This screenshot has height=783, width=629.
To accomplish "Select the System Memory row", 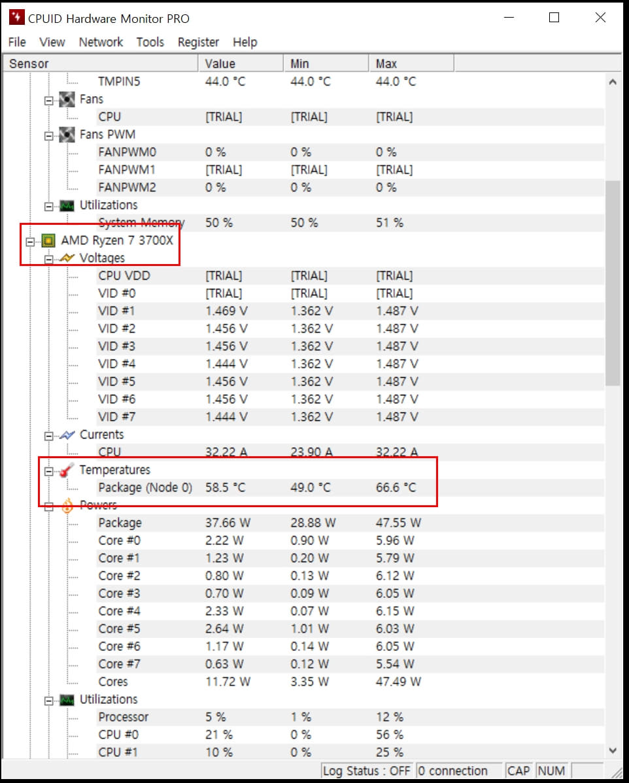I will 350,223.
